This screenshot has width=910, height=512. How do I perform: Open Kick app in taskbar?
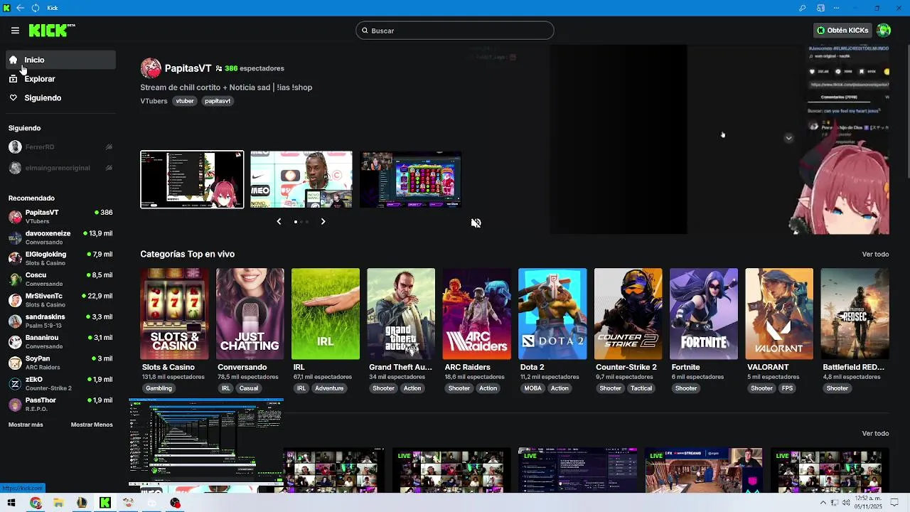105,503
